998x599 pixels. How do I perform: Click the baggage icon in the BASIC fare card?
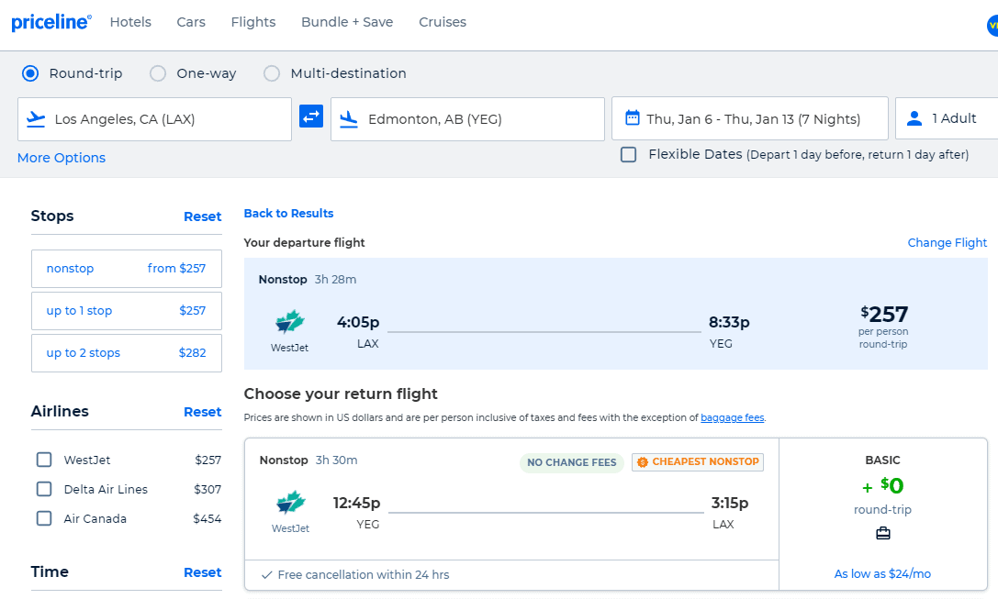point(882,533)
